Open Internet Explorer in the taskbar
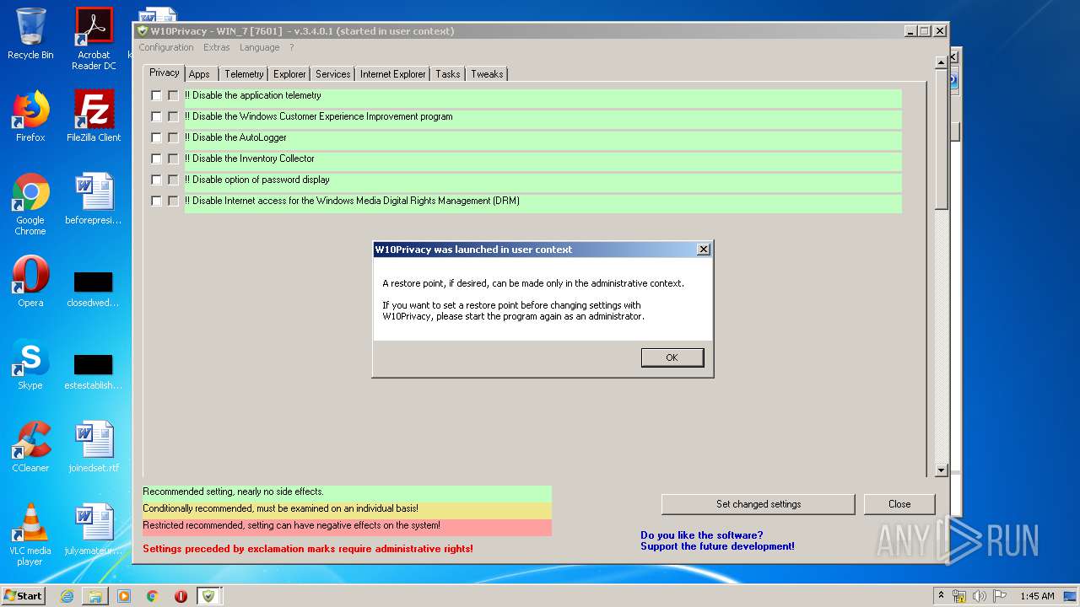Screen dimensions: 1080x607 [x=67, y=596]
